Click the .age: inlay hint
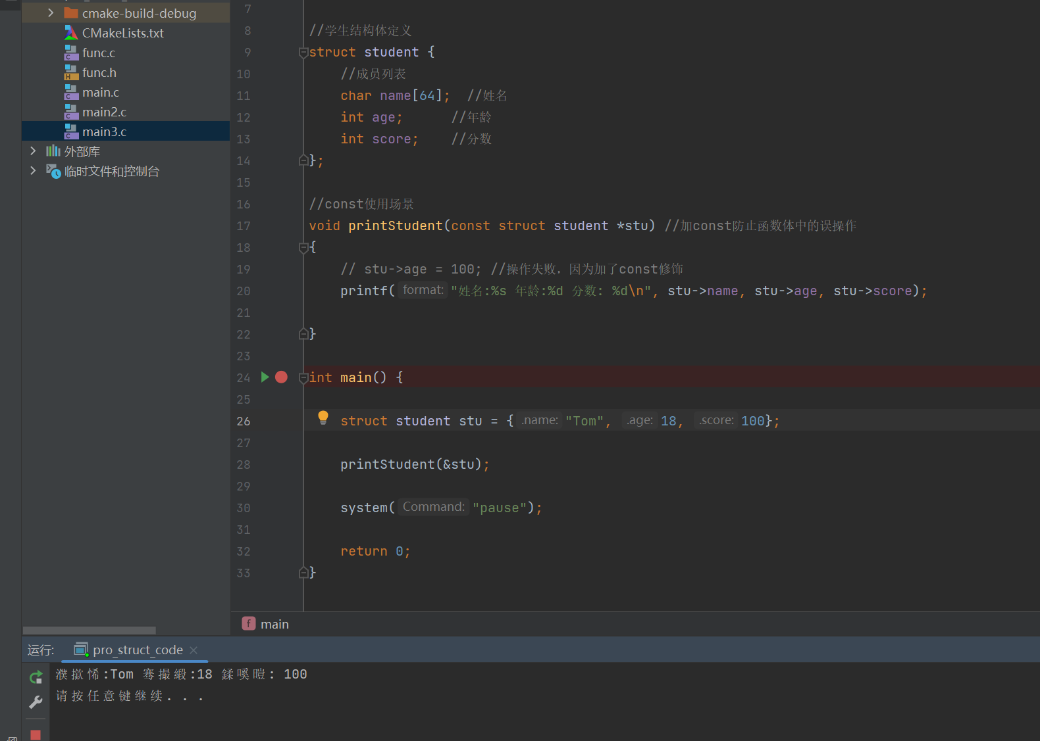1040x741 pixels. [640, 420]
